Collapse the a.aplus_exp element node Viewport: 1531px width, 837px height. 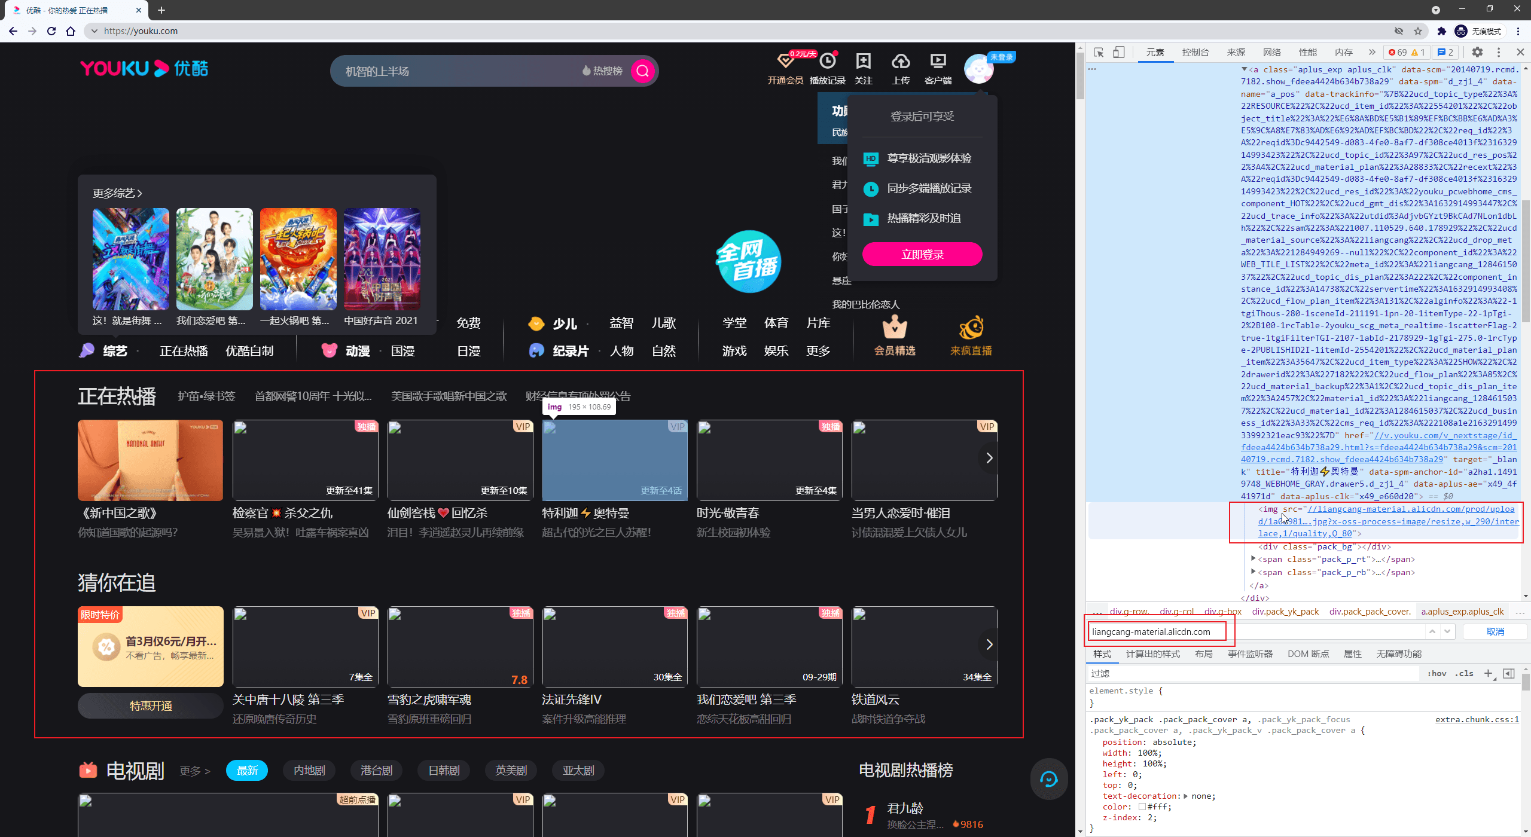tap(1245, 69)
